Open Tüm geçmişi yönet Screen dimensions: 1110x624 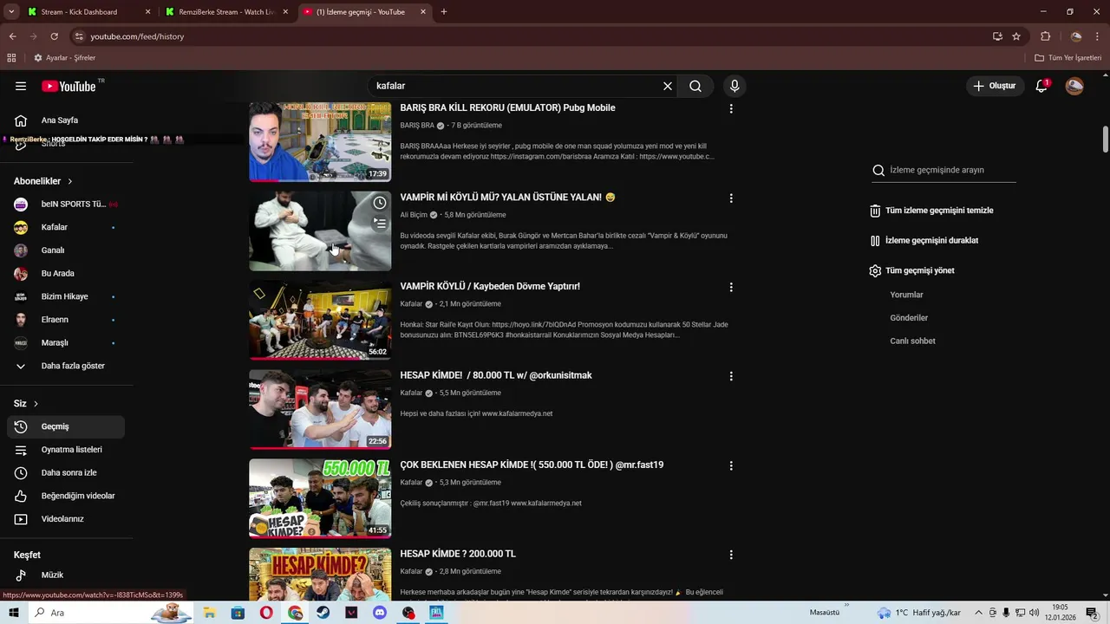(x=912, y=270)
